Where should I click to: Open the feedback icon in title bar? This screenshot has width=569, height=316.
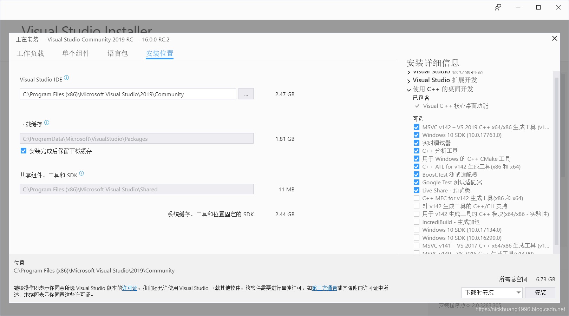(x=498, y=7)
